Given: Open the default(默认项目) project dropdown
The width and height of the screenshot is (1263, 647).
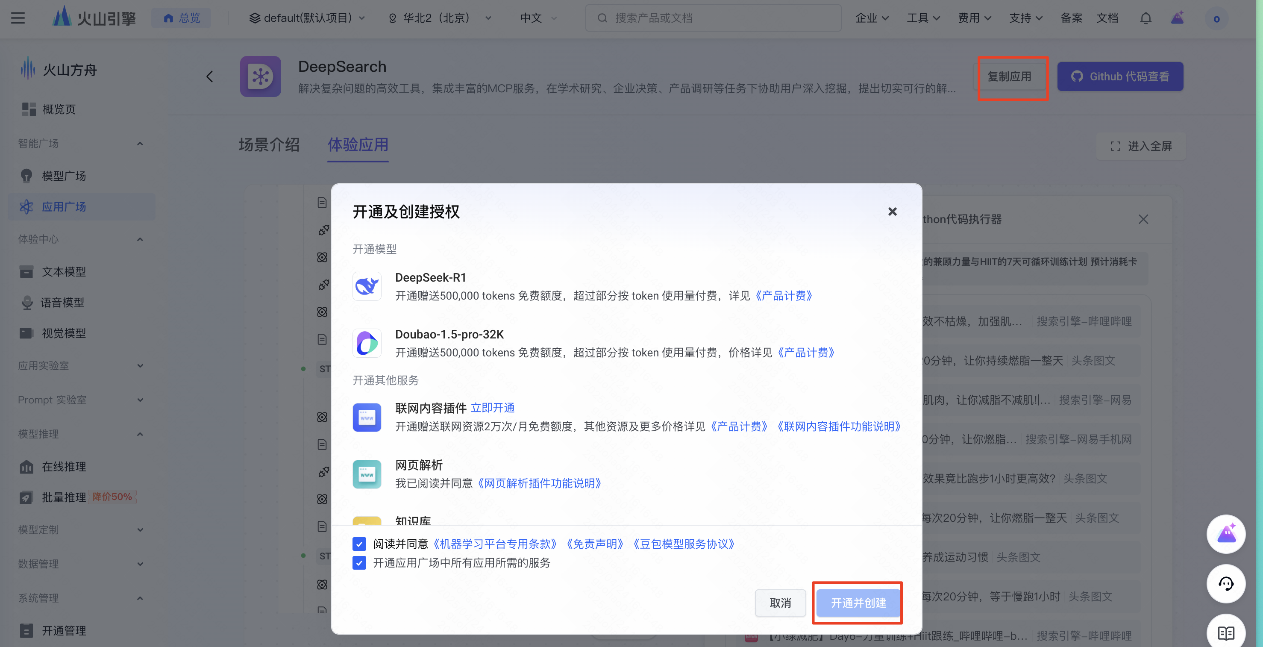Looking at the screenshot, I should [x=307, y=18].
